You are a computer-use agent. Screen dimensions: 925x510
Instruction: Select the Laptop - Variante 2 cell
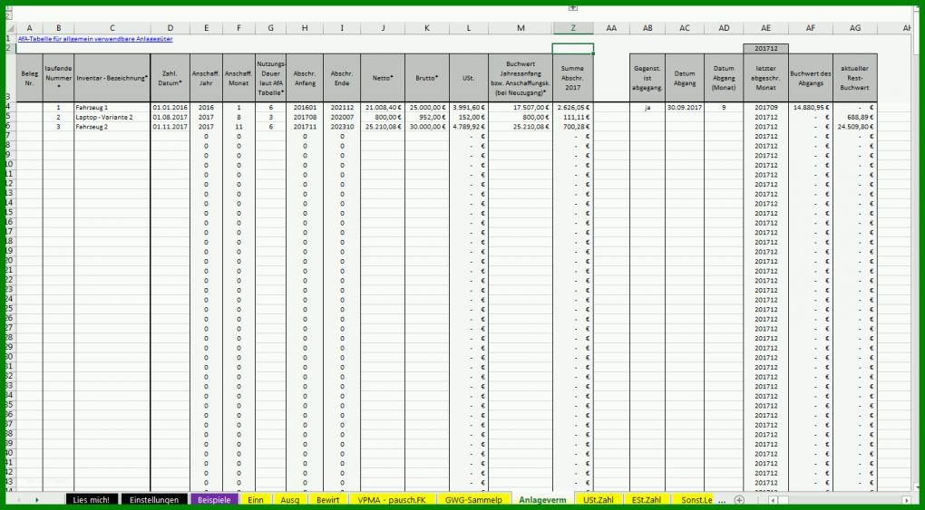point(112,118)
